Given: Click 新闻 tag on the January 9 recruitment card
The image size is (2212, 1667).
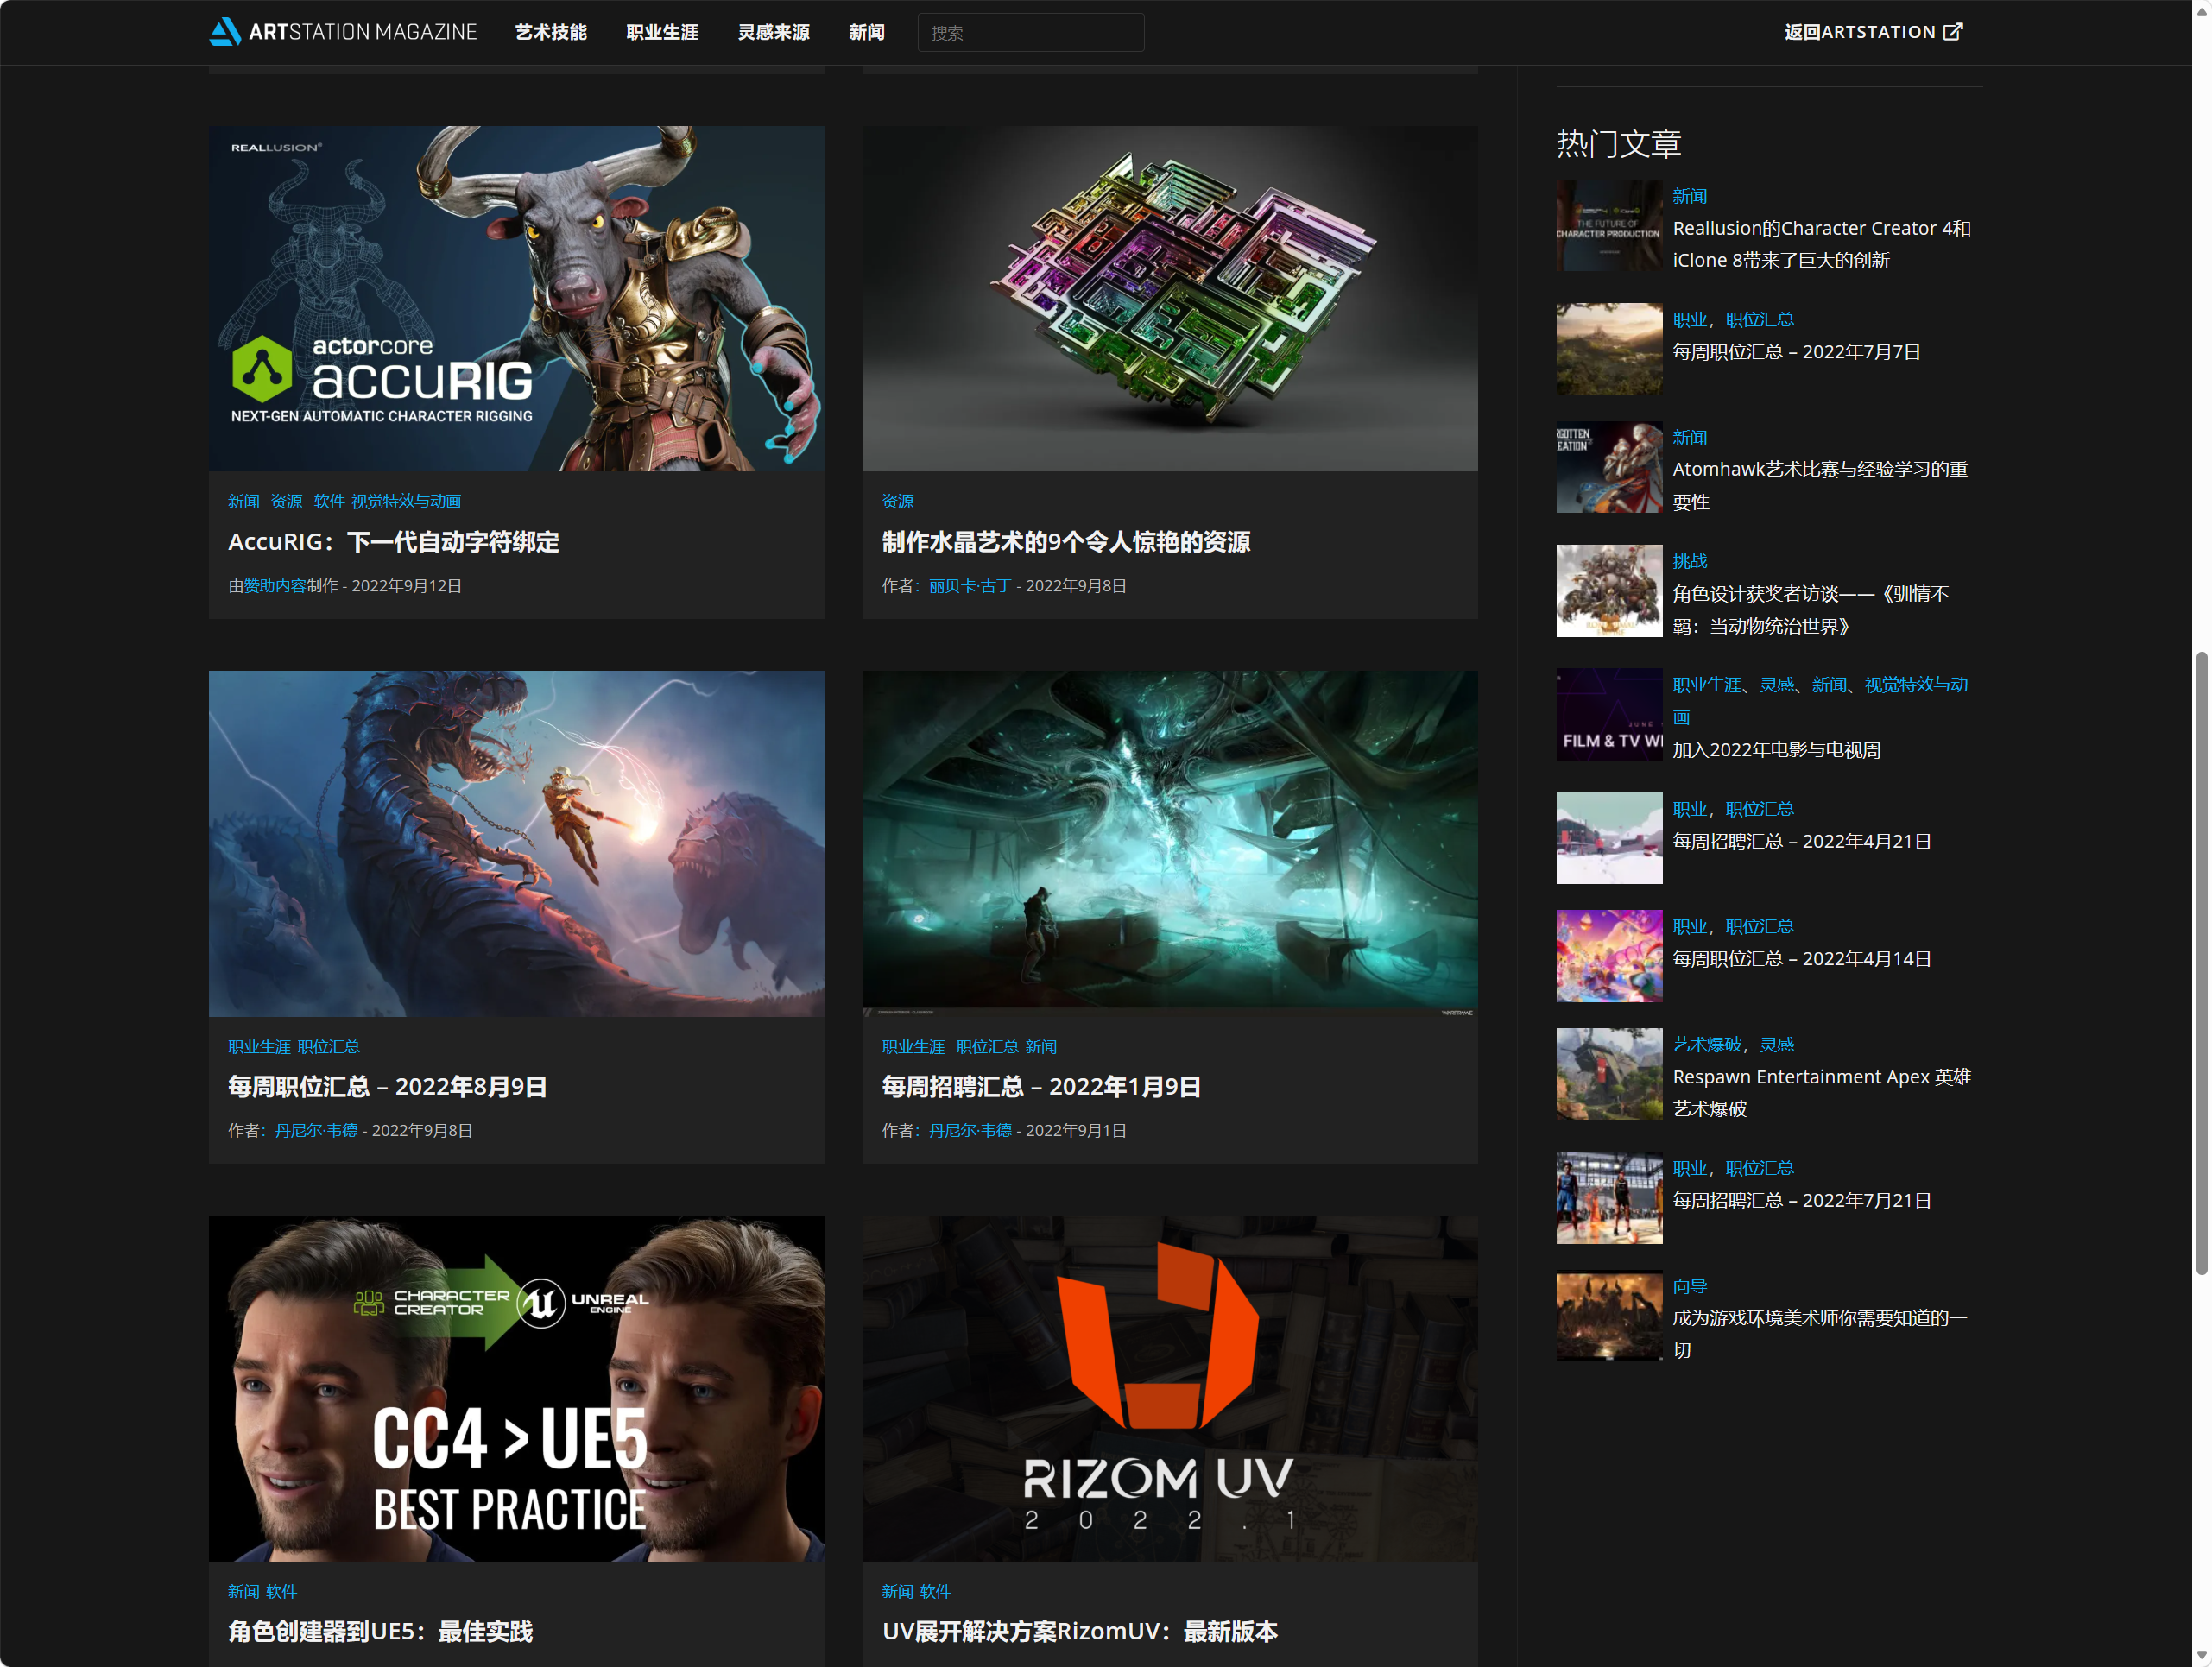Looking at the screenshot, I should [x=1040, y=1046].
